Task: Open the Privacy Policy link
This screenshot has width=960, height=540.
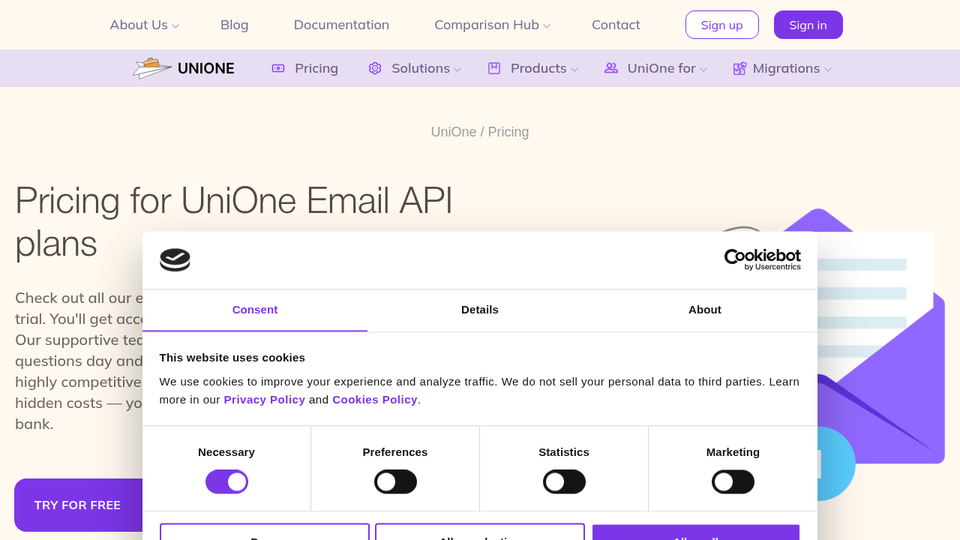Action: (x=264, y=400)
